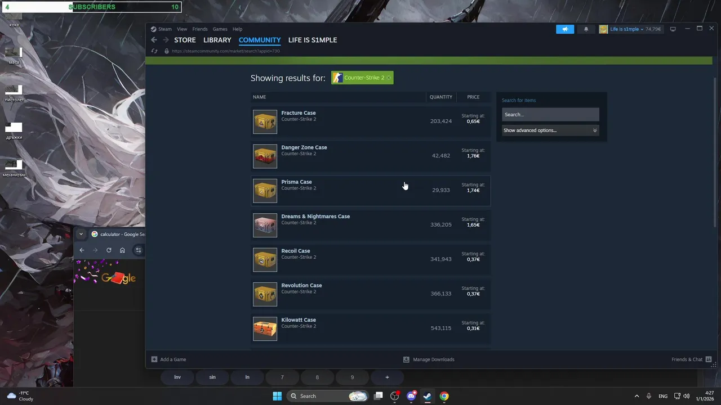The image size is (721, 405).
Task: Open the Revolution Case listing
Action: click(371, 294)
